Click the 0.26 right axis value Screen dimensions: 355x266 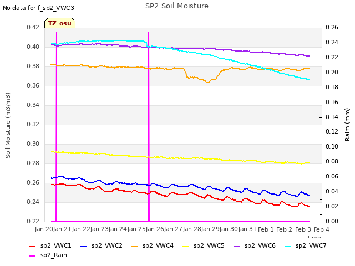(x=332, y=27)
